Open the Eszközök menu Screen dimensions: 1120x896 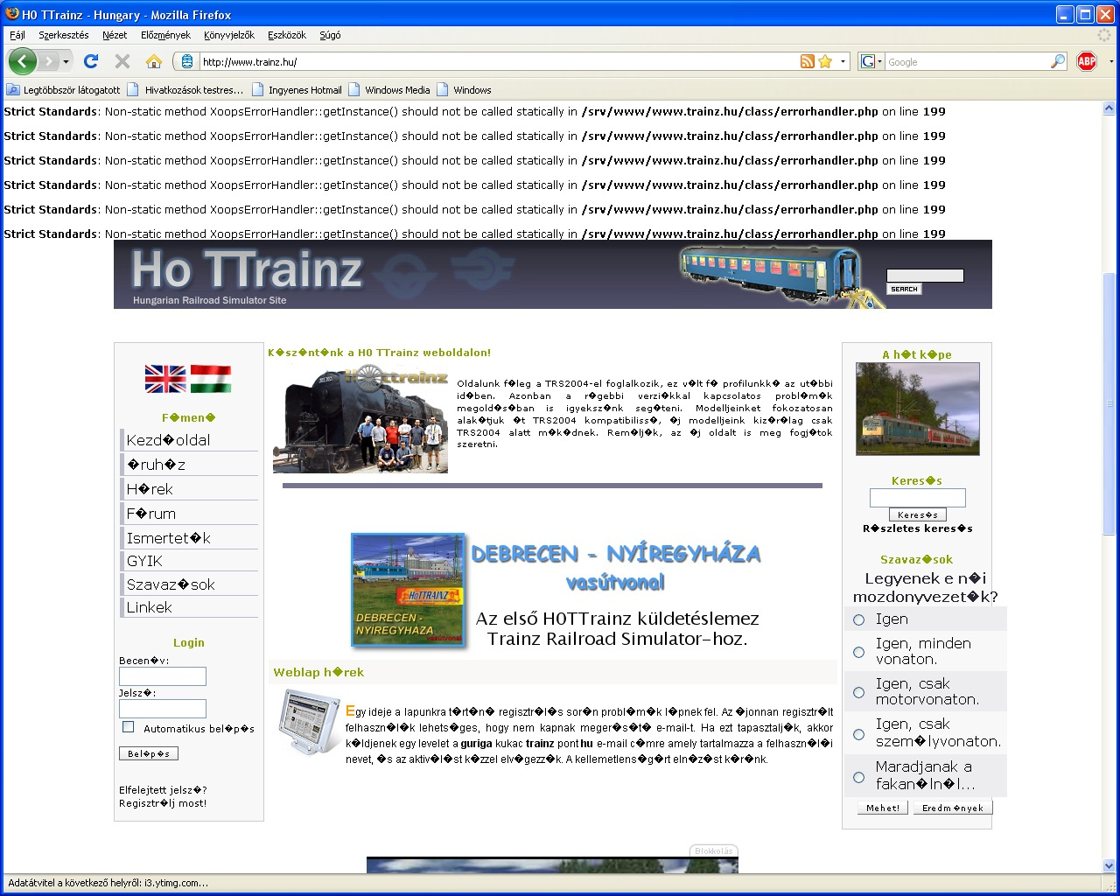click(x=287, y=35)
